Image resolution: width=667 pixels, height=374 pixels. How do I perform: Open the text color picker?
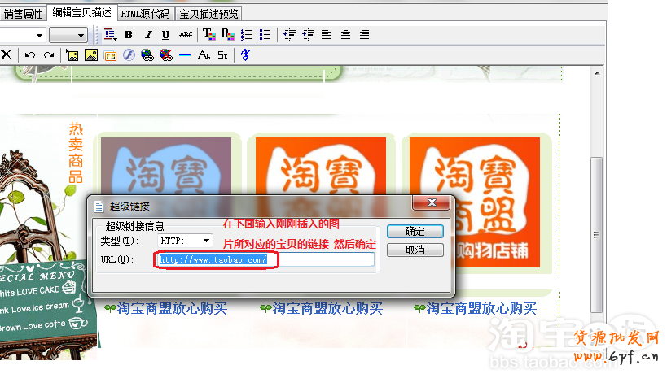(x=208, y=35)
